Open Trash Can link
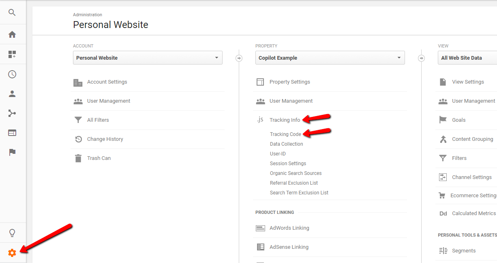Image resolution: width=497 pixels, height=263 pixels. click(x=99, y=158)
